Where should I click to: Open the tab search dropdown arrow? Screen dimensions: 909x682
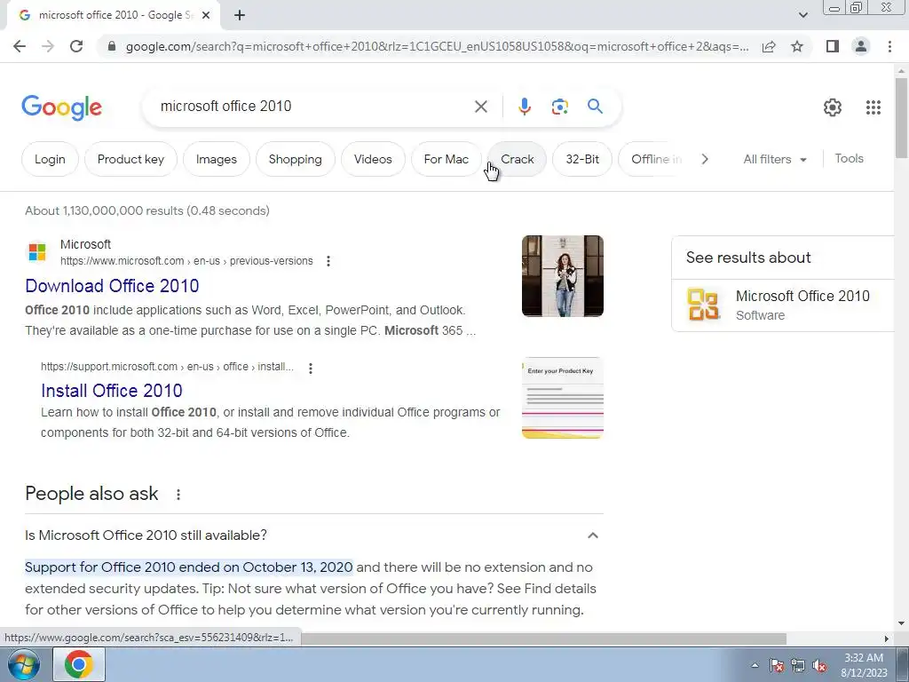(x=802, y=15)
